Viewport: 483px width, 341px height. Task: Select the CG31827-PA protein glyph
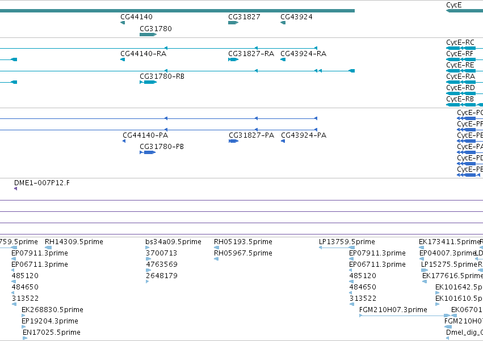tap(233, 141)
